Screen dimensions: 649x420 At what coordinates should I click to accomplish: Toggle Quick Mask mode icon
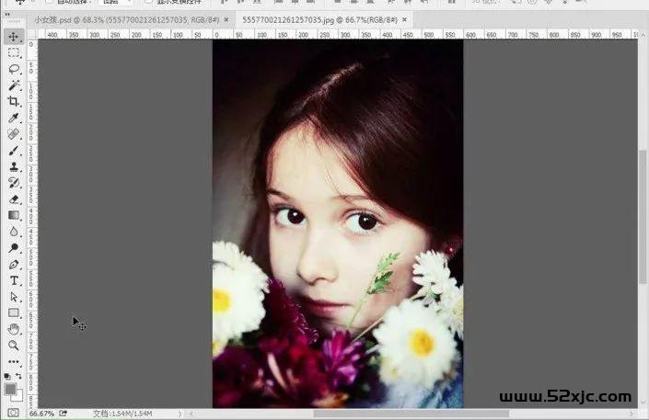click(x=12, y=413)
